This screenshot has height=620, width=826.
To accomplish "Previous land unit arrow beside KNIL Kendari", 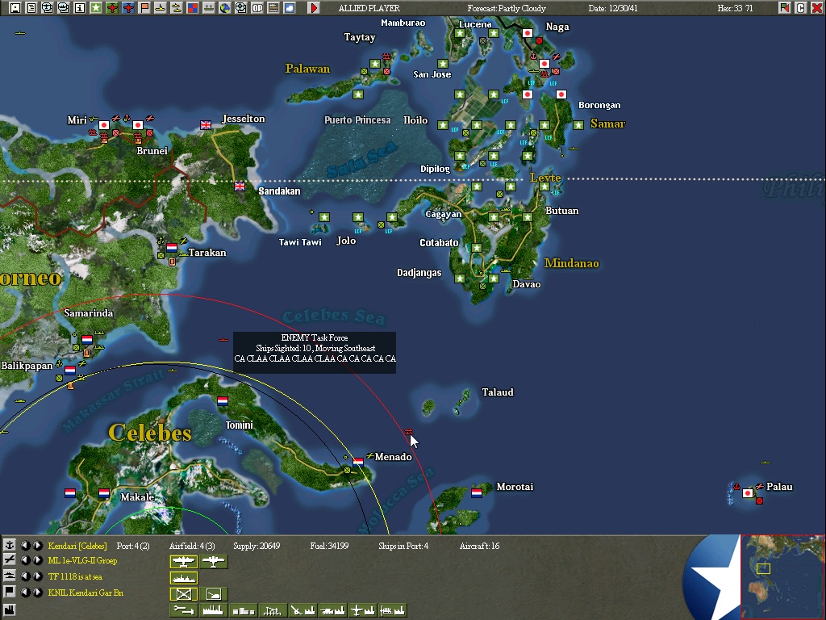I will (x=25, y=593).
